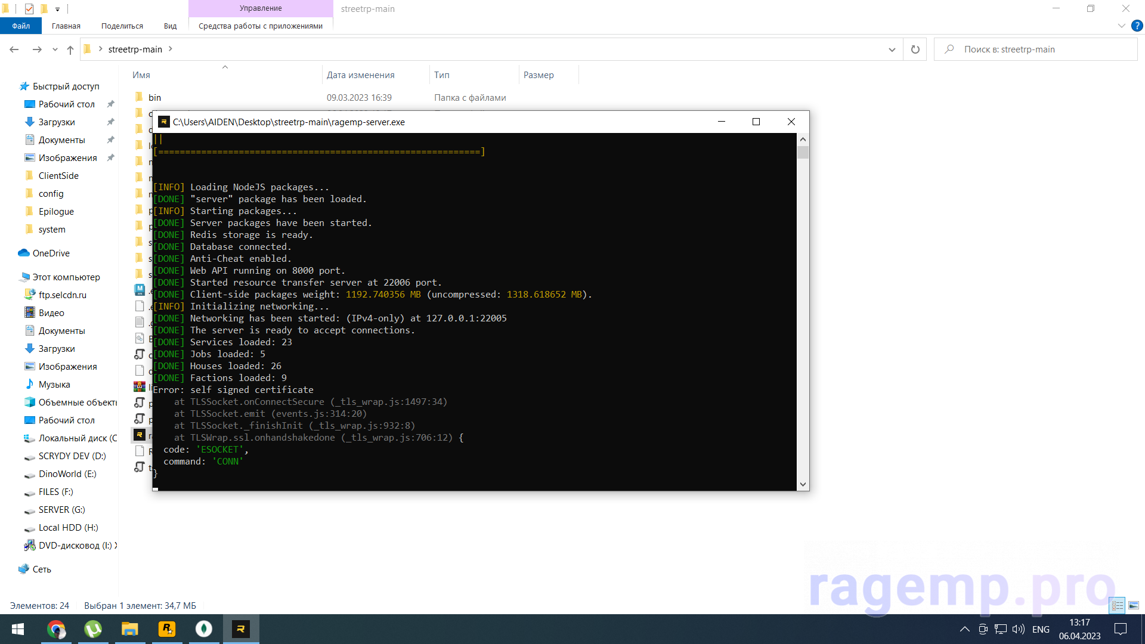Open the Windows Start menu
Image resolution: width=1145 pixels, height=644 pixels.
point(18,629)
